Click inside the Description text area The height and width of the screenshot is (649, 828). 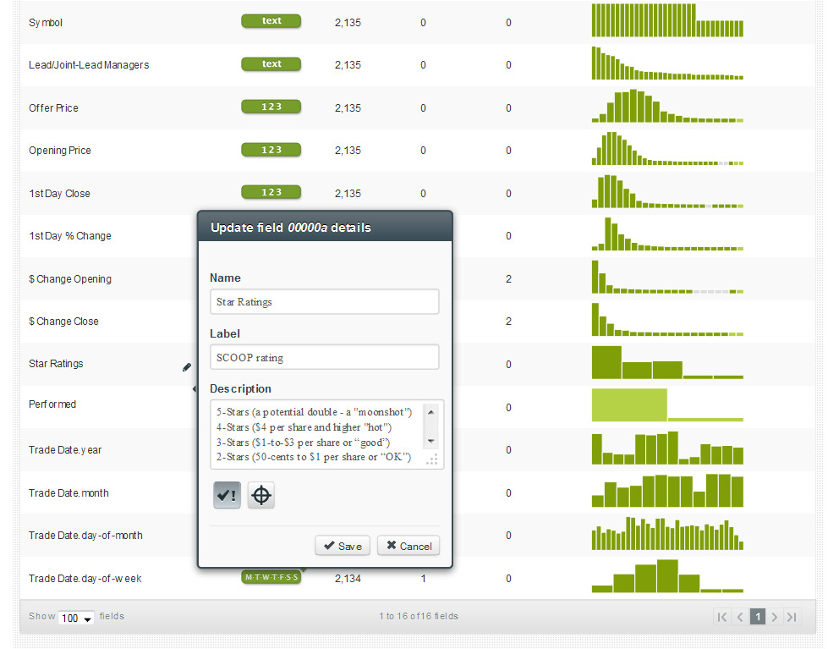click(x=317, y=435)
